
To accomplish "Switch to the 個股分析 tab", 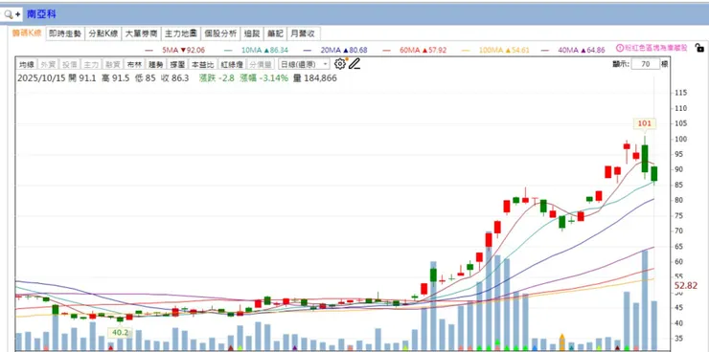I will tap(220, 33).
